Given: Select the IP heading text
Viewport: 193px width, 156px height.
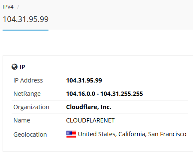Looking at the screenshot, I should (22, 67).
